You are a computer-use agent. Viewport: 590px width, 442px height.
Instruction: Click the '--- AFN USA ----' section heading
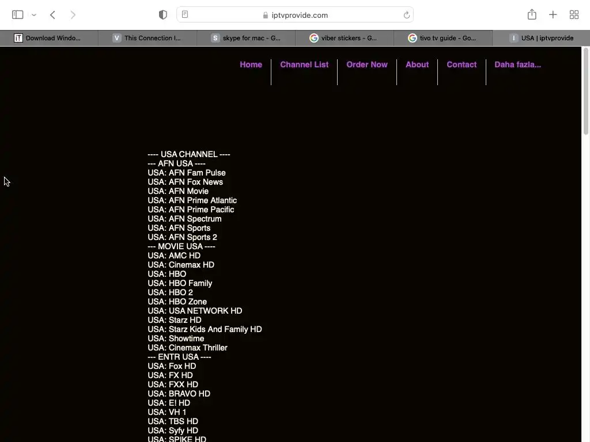click(176, 163)
